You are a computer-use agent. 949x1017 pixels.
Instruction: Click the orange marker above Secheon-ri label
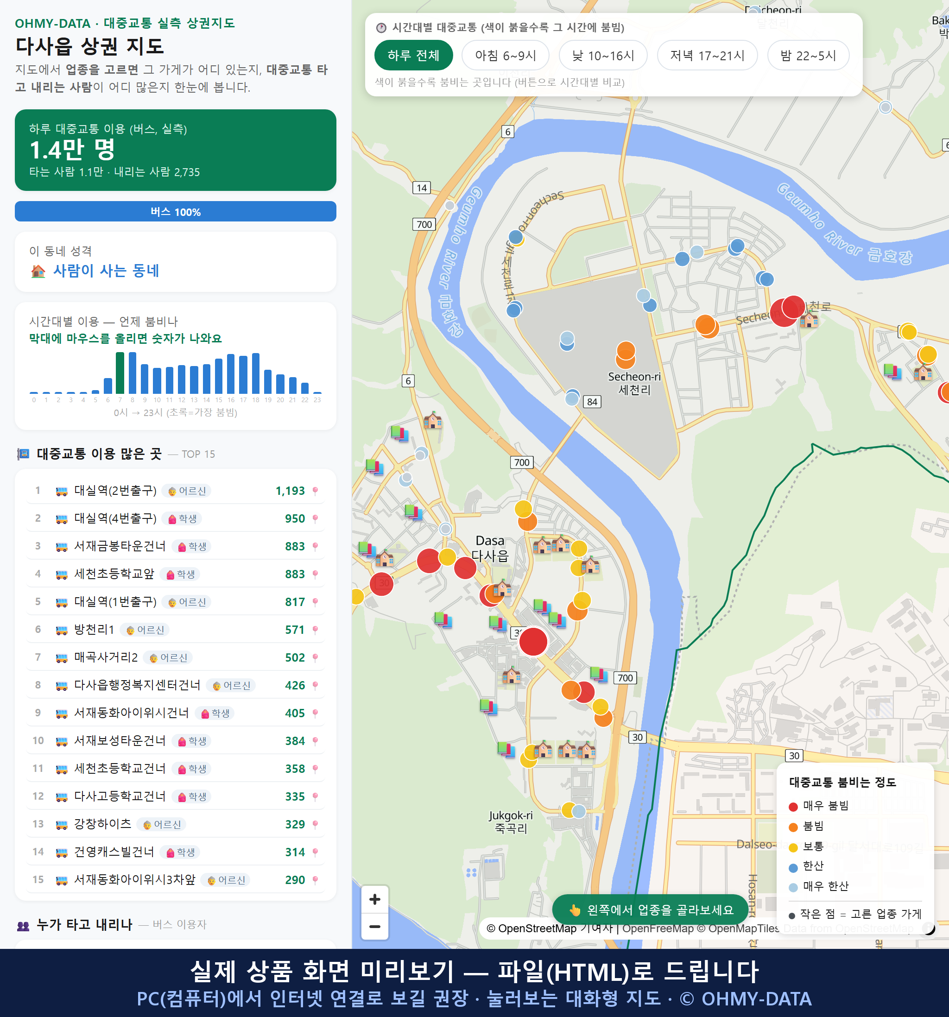tap(626, 351)
